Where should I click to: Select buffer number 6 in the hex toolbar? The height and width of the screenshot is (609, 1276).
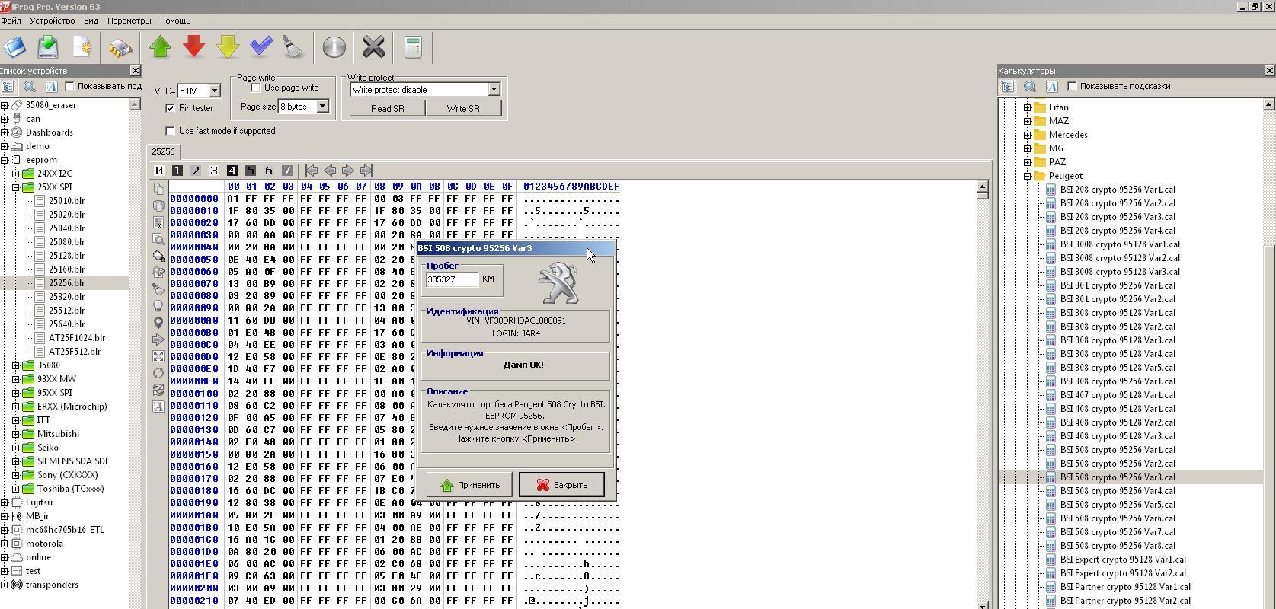pos(268,171)
